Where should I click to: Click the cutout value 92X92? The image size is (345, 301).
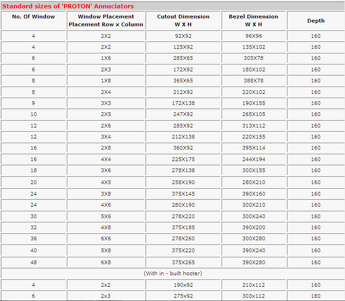(x=183, y=36)
